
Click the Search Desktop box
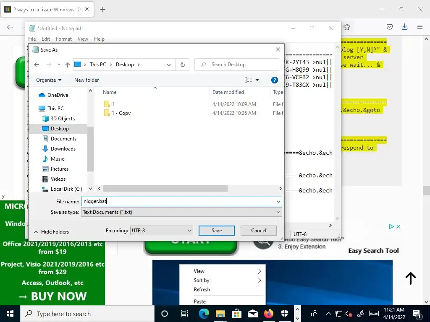pos(237,65)
